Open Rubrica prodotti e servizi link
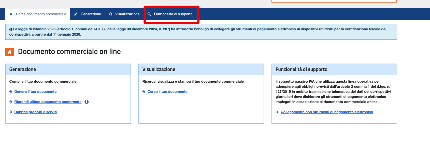 [36, 112]
